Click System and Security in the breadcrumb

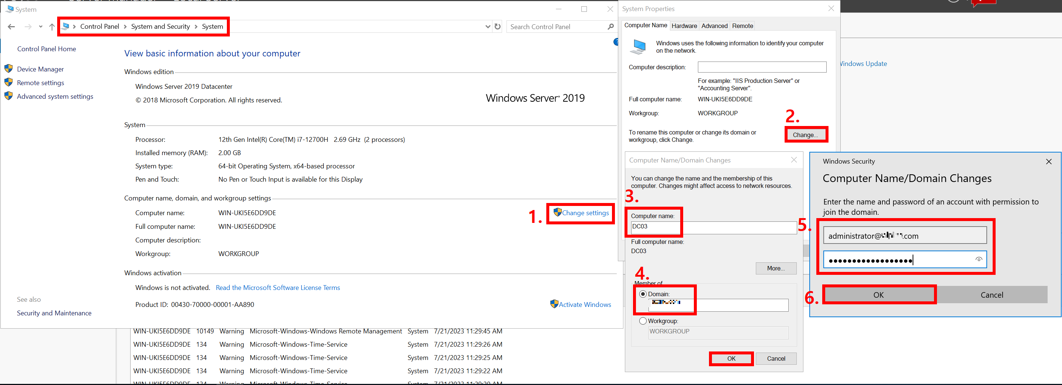point(160,27)
